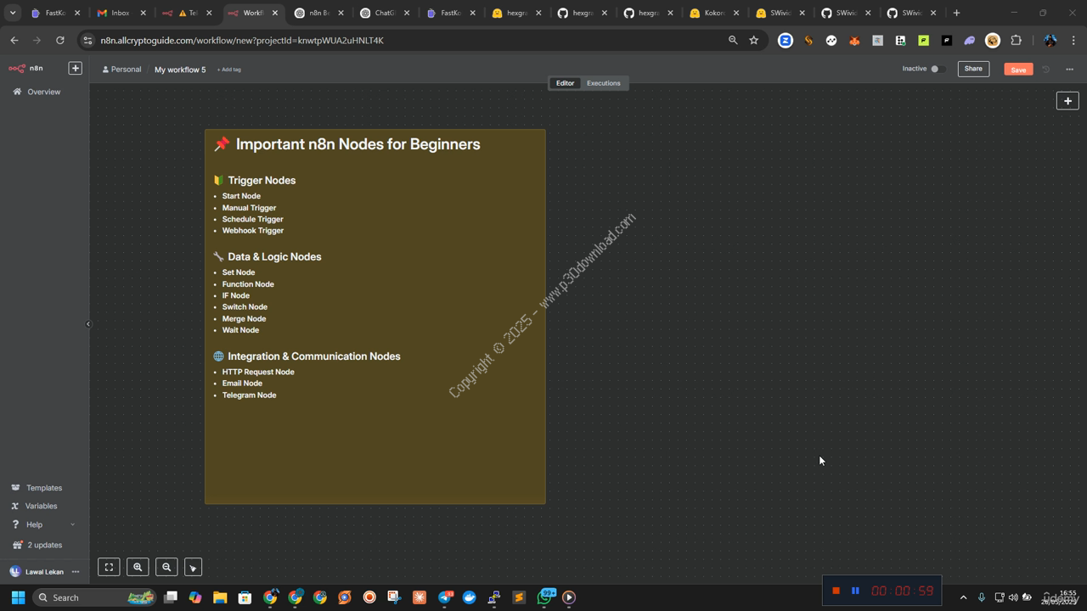This screenshot has width=1087, height=611.
Task: Zoom in on the canvas
Action: tap(138, 567)
